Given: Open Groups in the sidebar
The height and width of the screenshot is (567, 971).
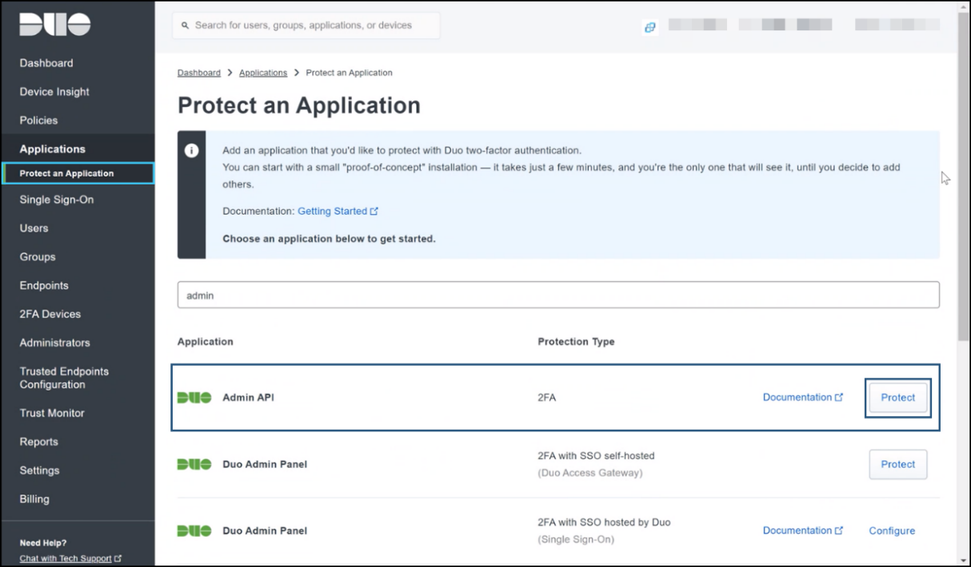Looking at the screenshot, I should coord(38,257).
